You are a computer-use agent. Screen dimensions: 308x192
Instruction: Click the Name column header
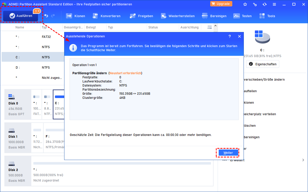click(x=20, y=27)
